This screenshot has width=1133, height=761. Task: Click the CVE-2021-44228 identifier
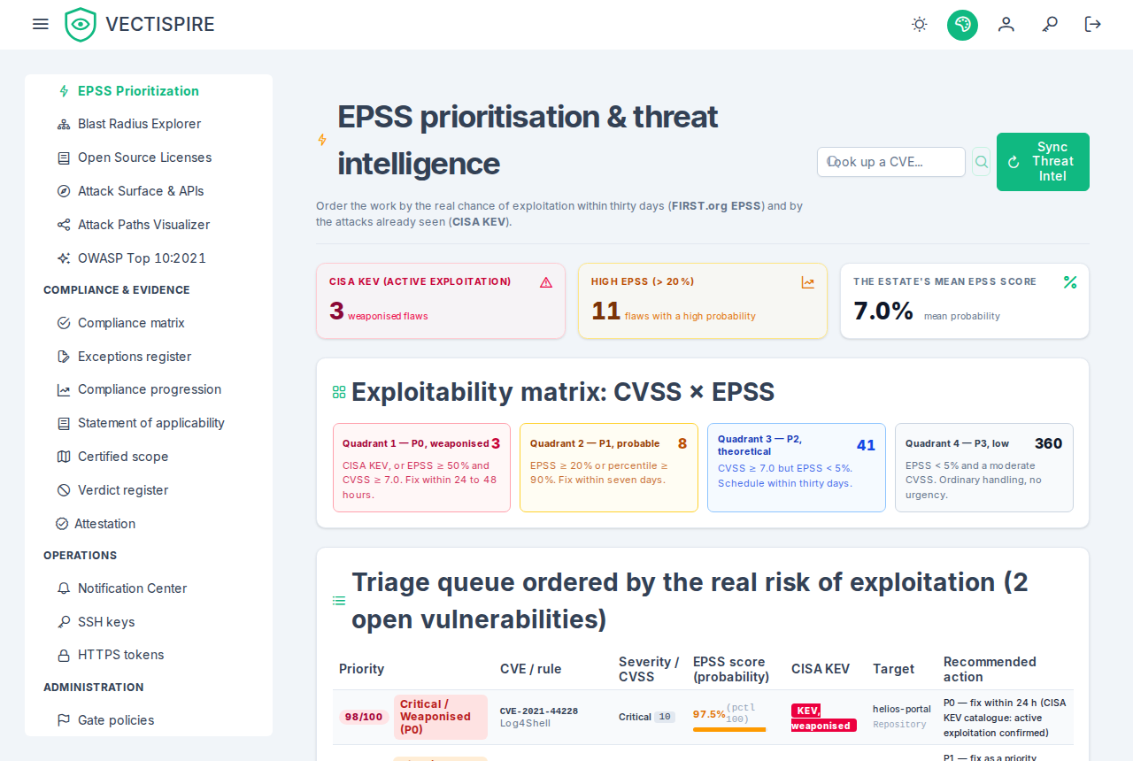[539, 711]
